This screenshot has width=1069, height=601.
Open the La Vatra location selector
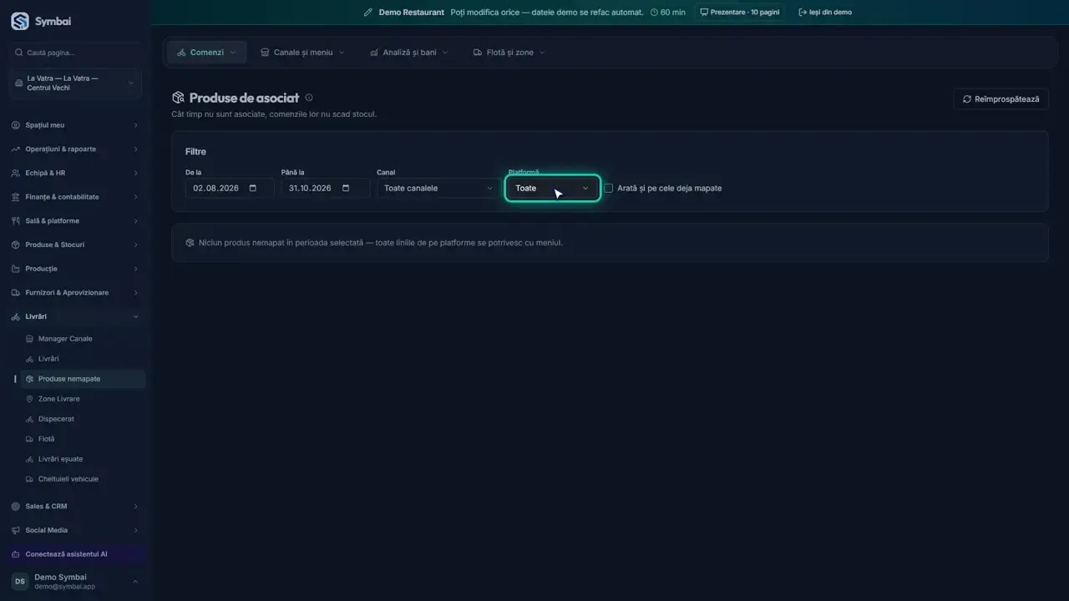click(x=75, y=83)
